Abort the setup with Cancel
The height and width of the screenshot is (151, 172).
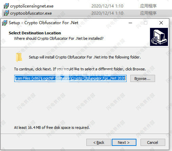(x=153, y=142)
